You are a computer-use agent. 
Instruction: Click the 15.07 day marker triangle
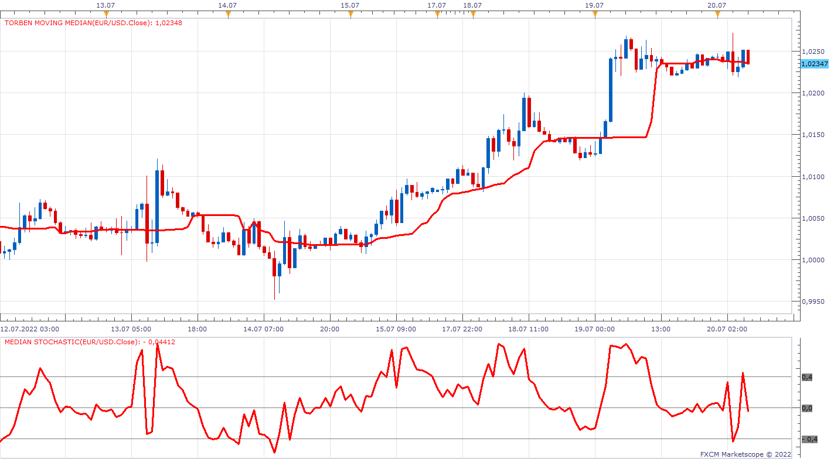(x=350, y=15)
